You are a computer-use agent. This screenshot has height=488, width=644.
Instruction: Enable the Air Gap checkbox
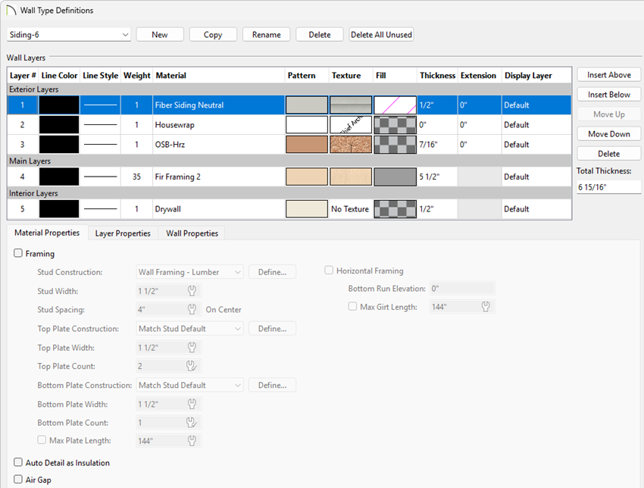click(18, 480)
